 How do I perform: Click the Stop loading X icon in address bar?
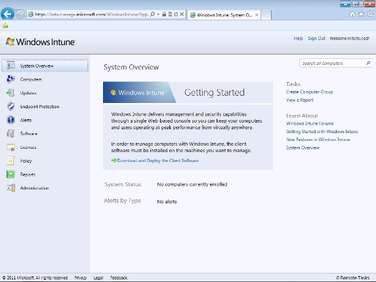pyautogui.click(x=182, y=14)
